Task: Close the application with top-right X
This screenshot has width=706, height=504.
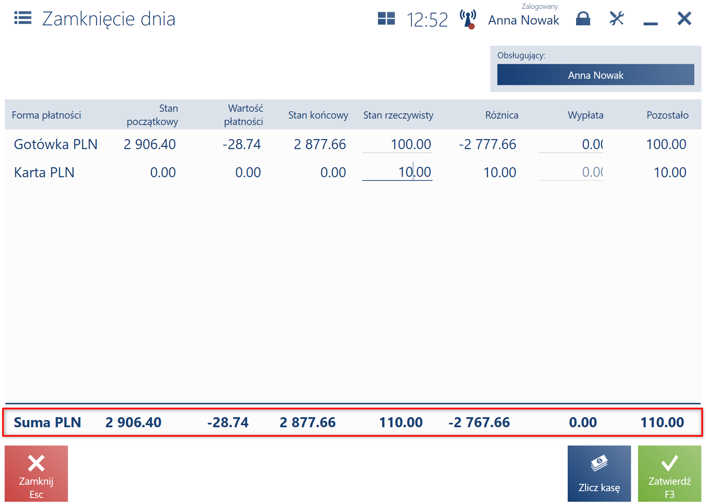Action: click(684, 18)
